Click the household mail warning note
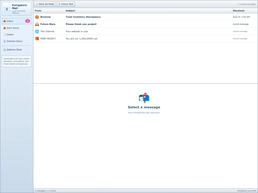The image size is (258, 193). pyautogui.click(x=17, y=61)
